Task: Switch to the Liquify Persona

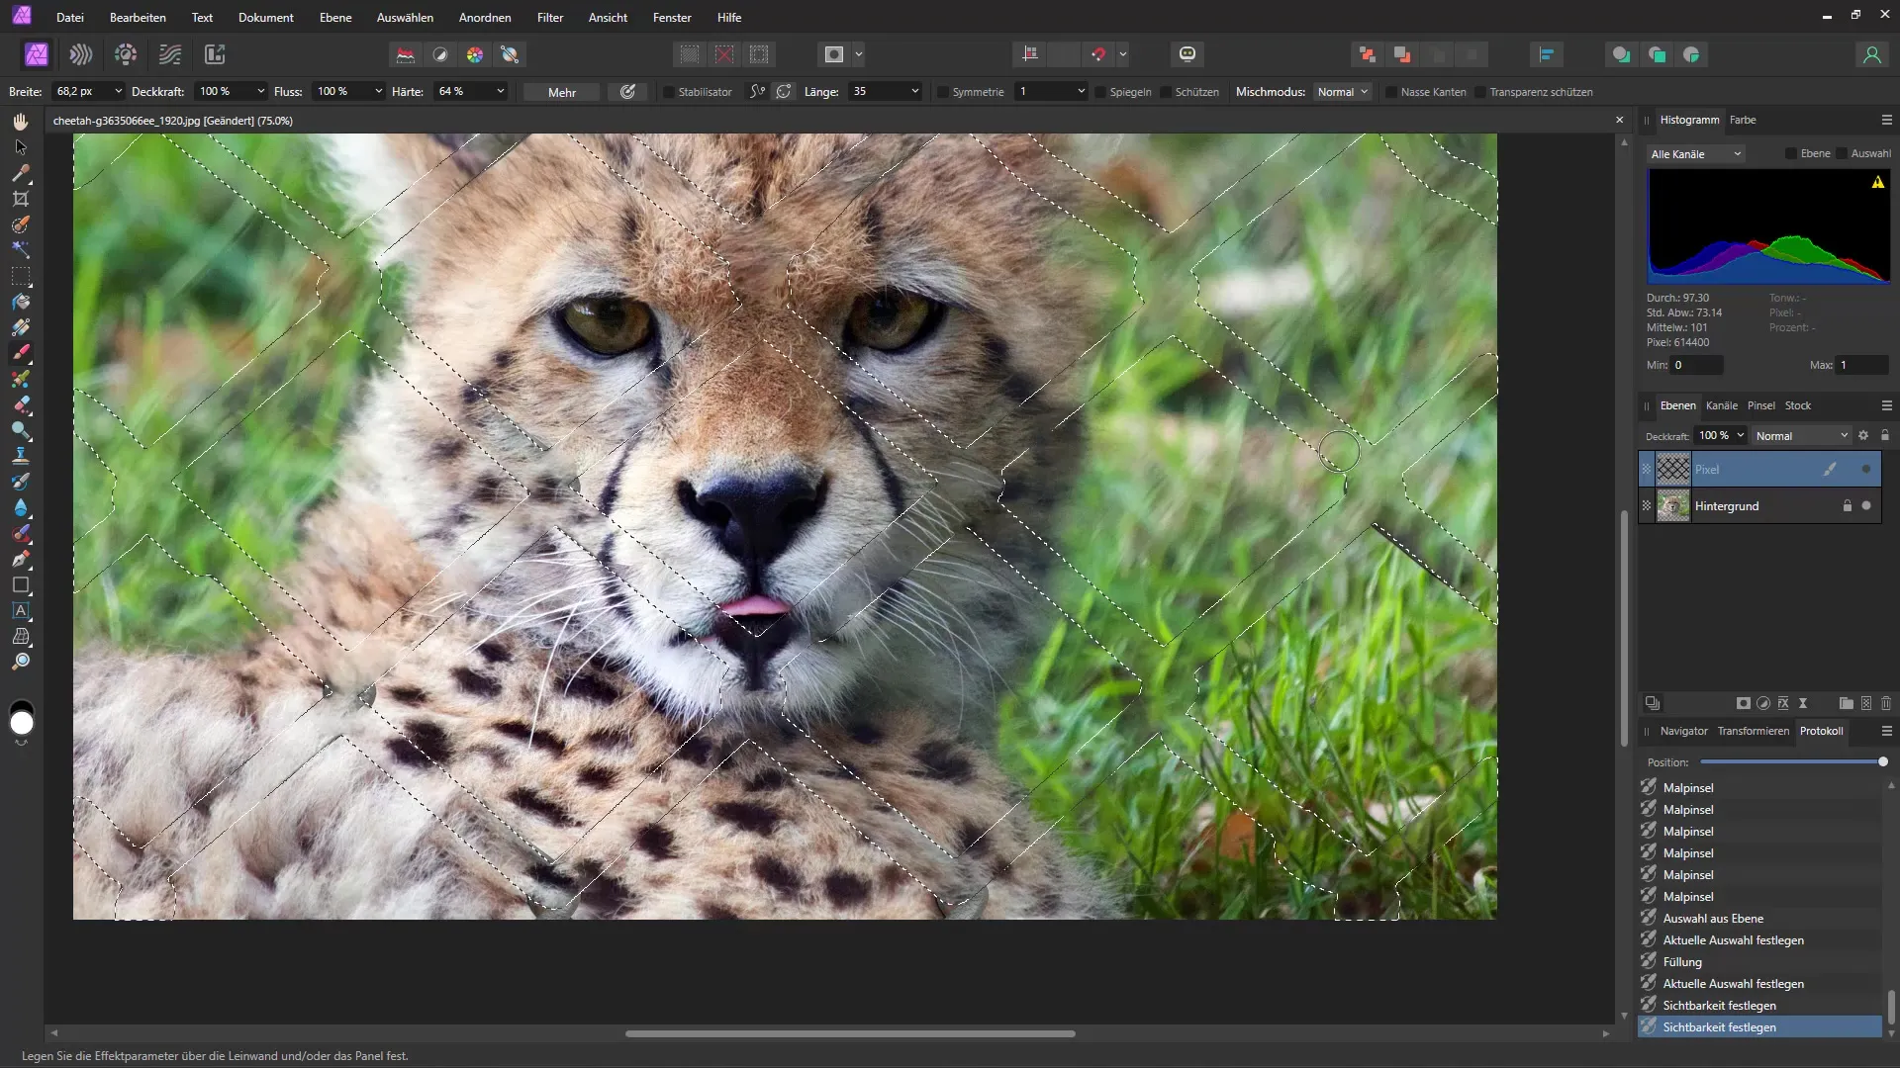Action: [x=81, y=54]
